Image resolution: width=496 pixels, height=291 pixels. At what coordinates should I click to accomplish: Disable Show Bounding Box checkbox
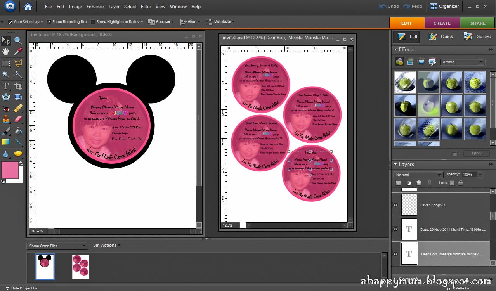pyautogui.click(x=49, y=22)
